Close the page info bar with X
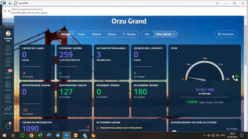Screen dimensions: 248x139 (5, 11)
